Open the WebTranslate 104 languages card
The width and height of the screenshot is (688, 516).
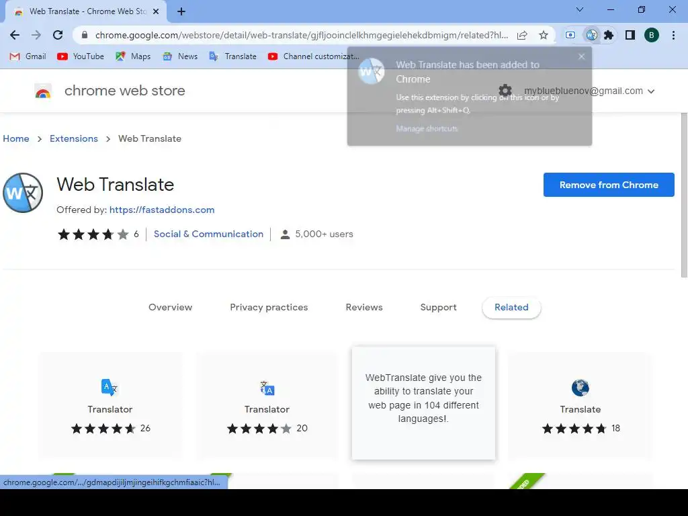(423, 403)
